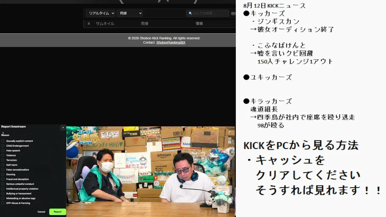This screenshot has width=386, height=217.
Task: Click the livestream video of two men
Action: click(150, 171)
